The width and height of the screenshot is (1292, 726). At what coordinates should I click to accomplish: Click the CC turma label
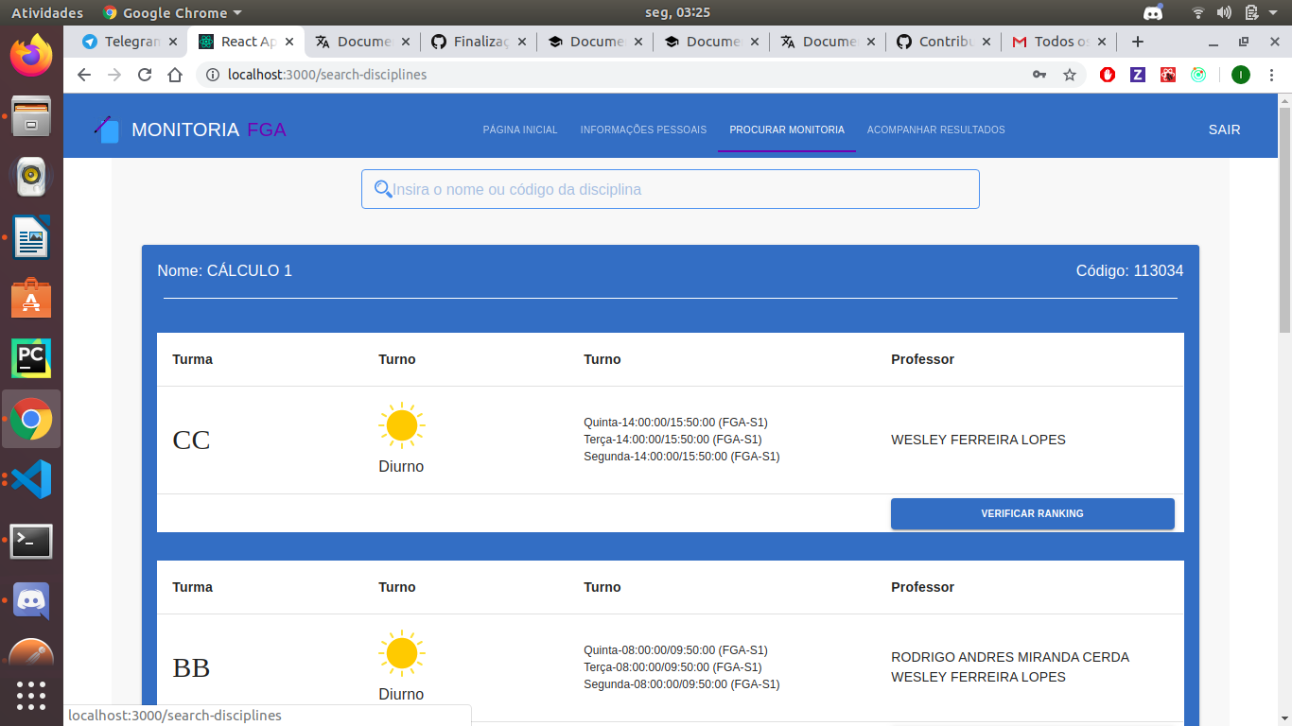point(191,440)
